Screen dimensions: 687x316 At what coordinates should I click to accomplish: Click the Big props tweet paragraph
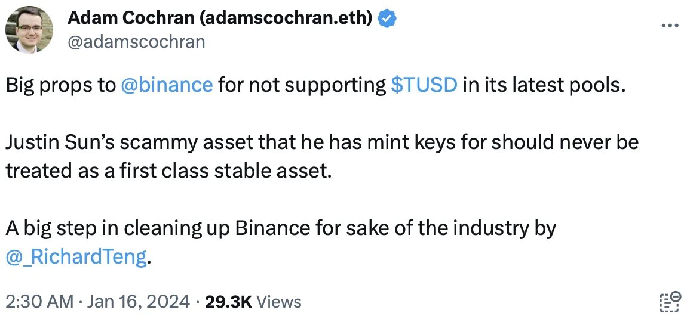314,84
